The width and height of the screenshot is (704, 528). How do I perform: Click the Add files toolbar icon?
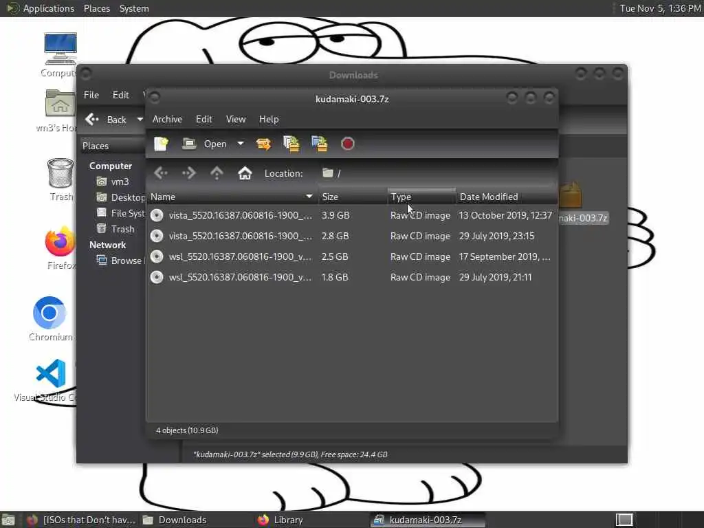click(291, 144)
